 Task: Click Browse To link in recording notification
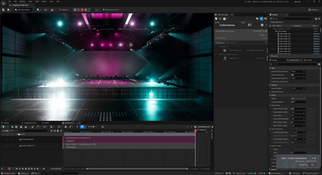click(303, 164)
